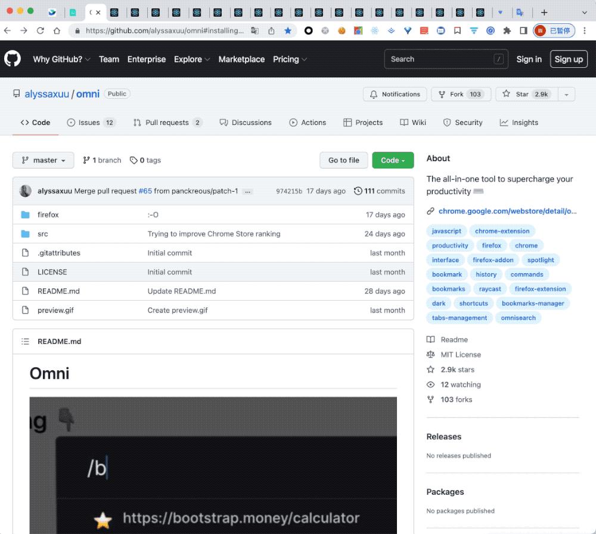Image resolution: width=596 pixels, height=534 pixels.
Task: Fork the omni repository
Action: (461, 94)
